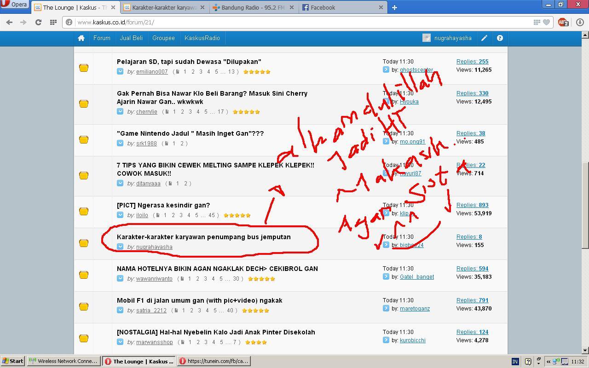Close the Facebook tab
Viewport: 589px width, 368px height.
tap(381, 7)
